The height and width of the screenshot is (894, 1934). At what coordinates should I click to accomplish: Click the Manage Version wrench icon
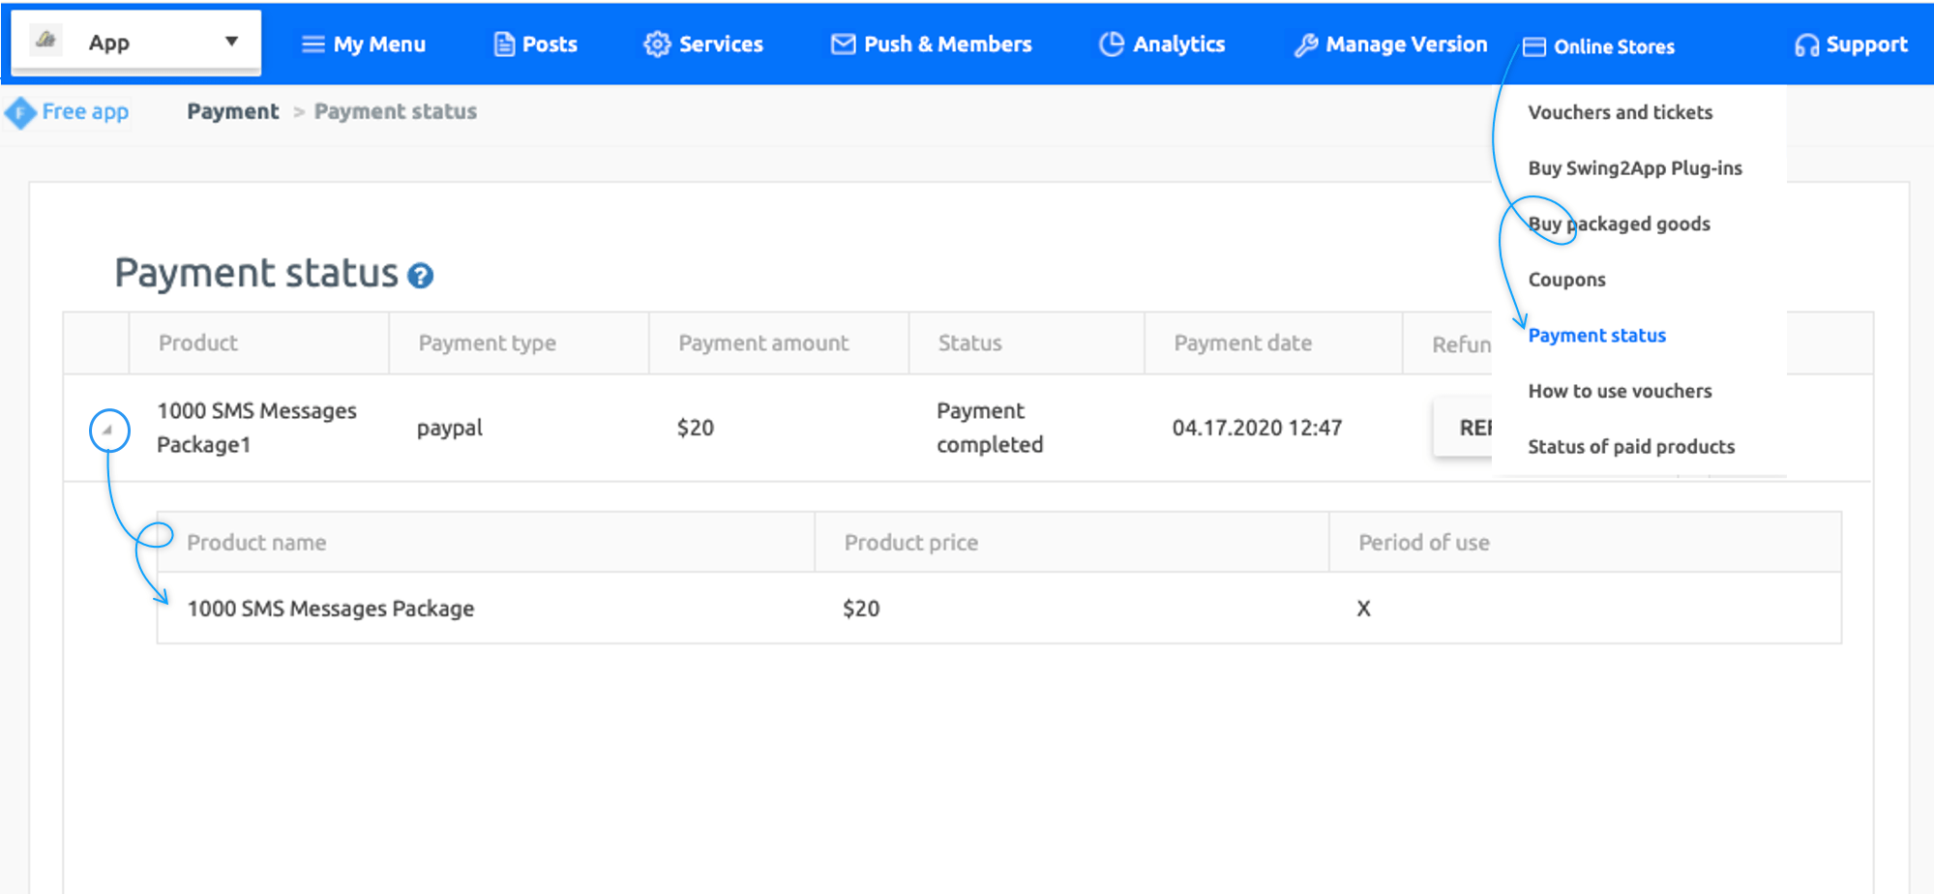coord(1305,45)
